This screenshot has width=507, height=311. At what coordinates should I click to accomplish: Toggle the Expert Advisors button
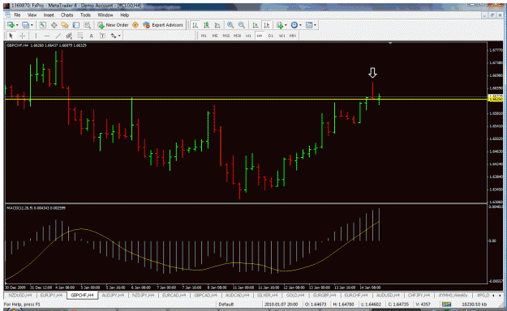[x=163, y=25]
